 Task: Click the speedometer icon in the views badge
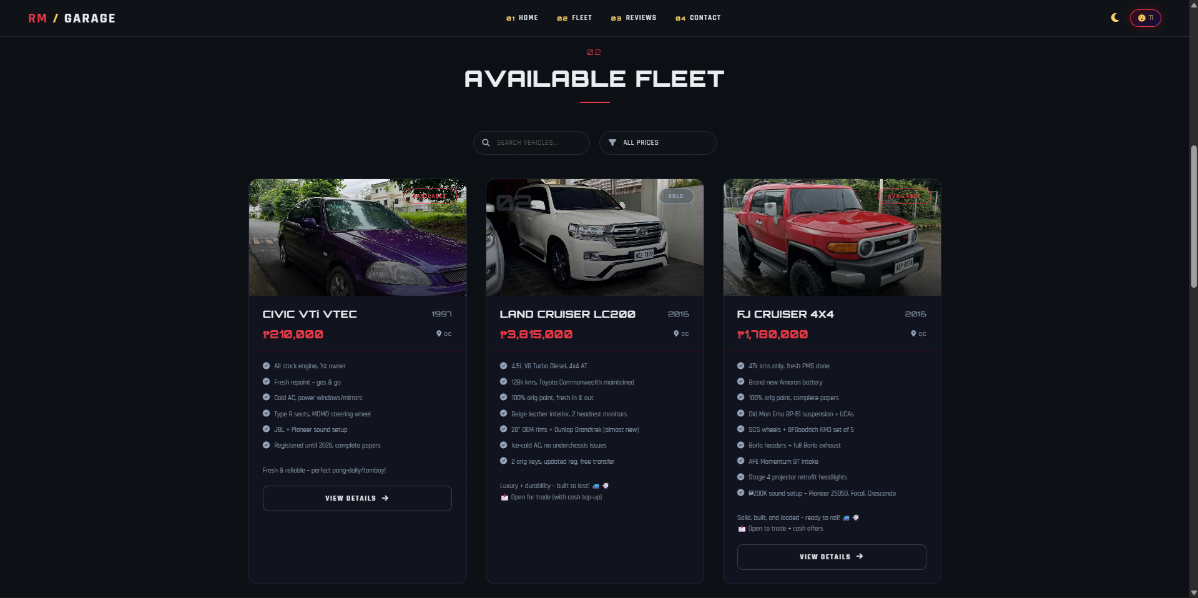pos(1141,18)
